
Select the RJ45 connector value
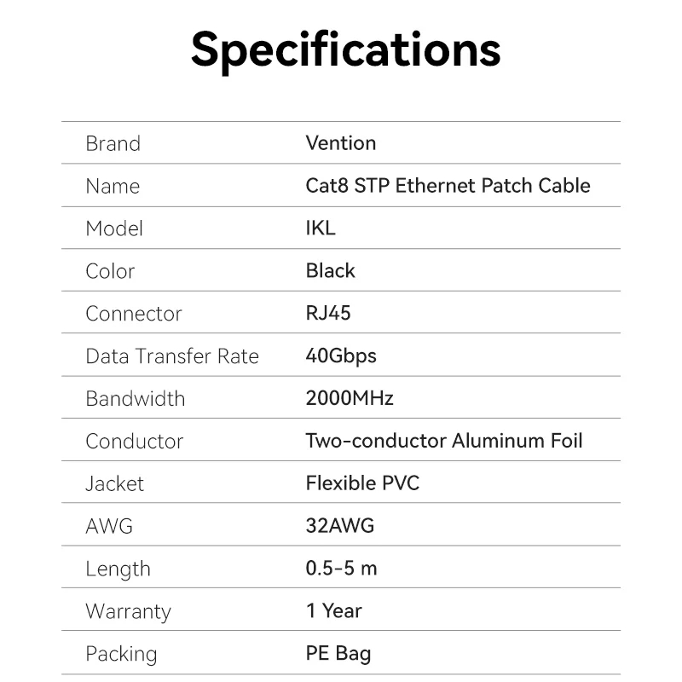[x=328, y=313]
